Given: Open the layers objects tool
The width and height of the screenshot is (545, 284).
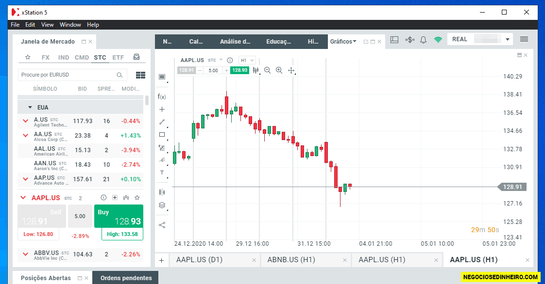Looking at the screenshot, I should coord(162,205).
